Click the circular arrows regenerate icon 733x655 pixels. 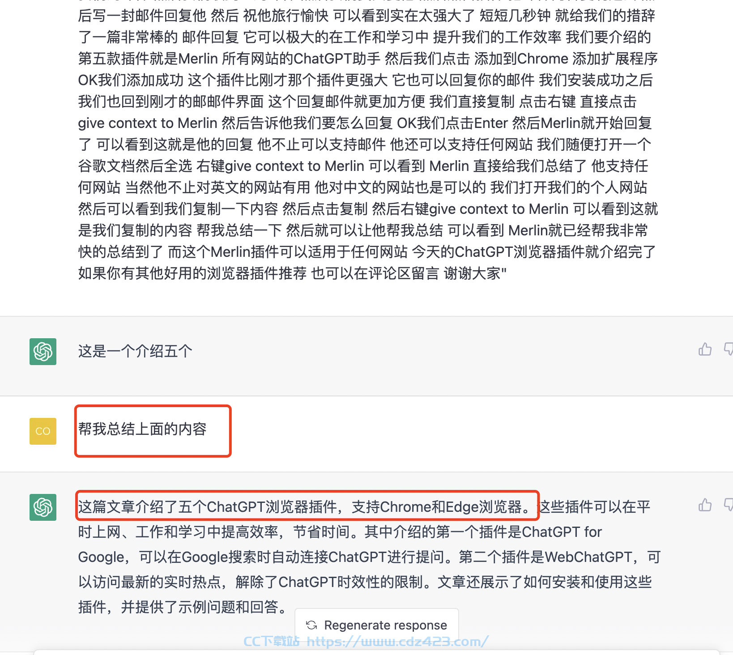pos(311,625)
